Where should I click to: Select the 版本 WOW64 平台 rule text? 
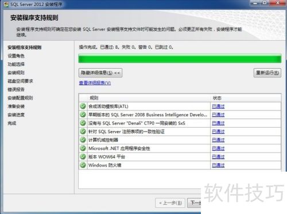(x=107, y=157)
